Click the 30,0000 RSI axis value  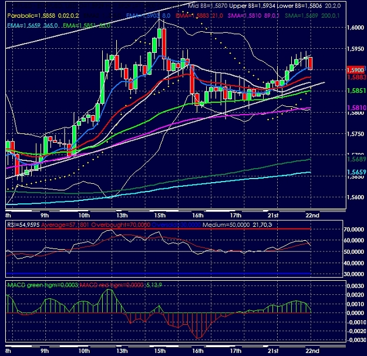[353, 274]
